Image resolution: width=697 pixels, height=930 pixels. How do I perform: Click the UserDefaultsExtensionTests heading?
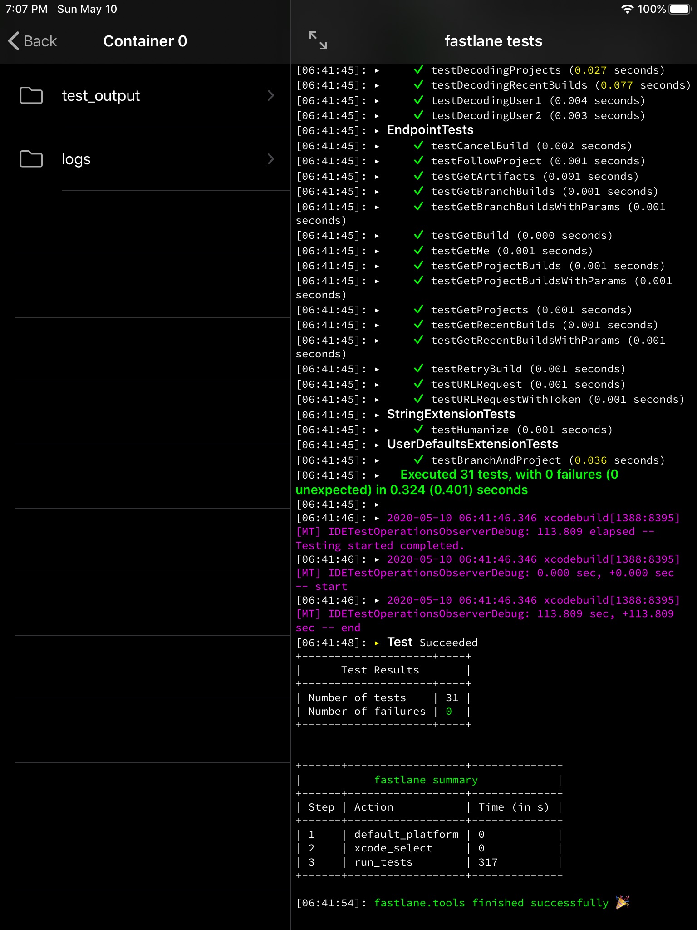pos(472,444)
